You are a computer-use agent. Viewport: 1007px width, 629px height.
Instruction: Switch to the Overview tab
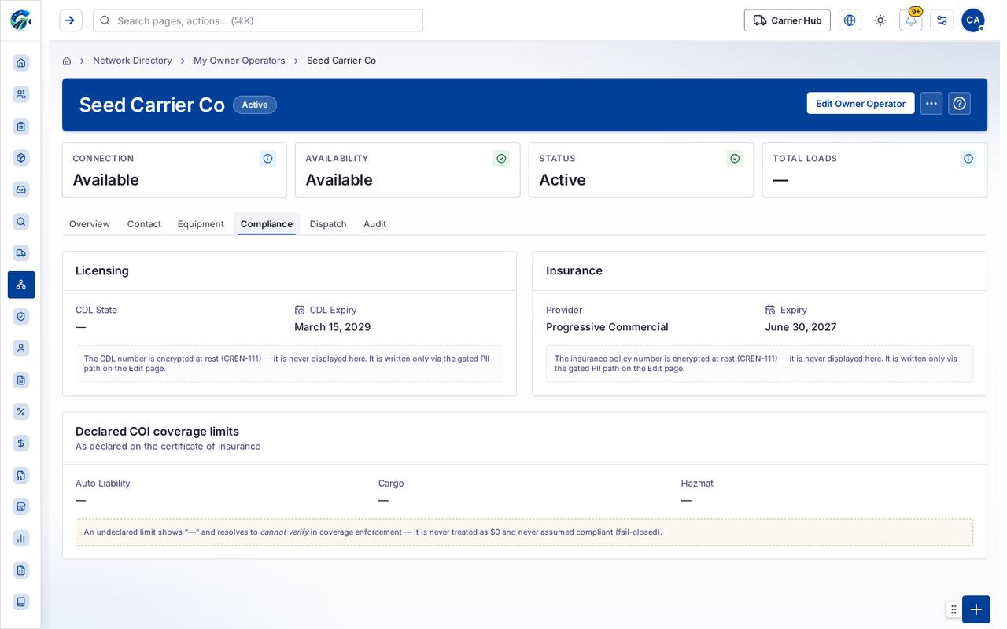pos(90,224)
